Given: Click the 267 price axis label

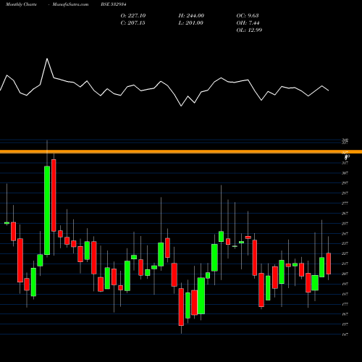Looking at the screenshot, I should (x=345, y=214).
